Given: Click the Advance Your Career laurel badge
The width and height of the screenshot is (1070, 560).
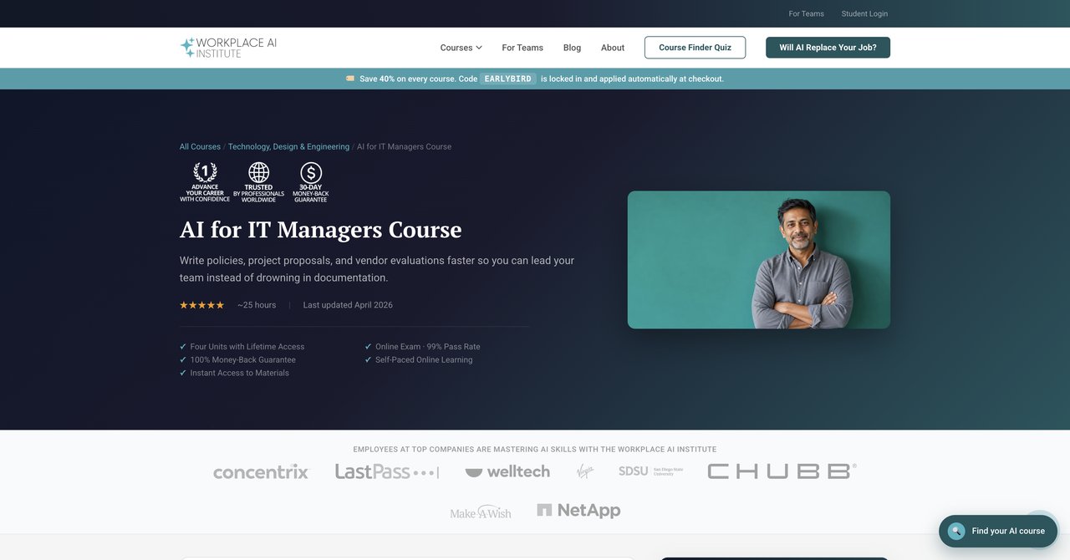Looking at the screenshot, I should [x=205, y=182].
